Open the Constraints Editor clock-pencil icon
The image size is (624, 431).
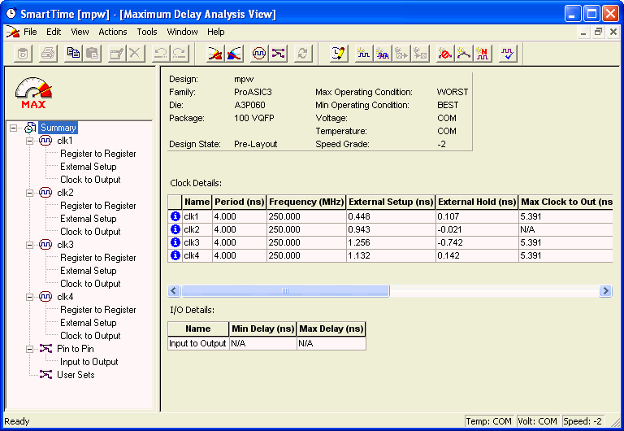(x=339, y=54)
